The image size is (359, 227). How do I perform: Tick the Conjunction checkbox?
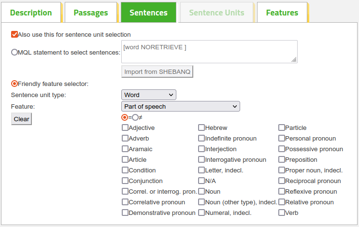point(125,181)
